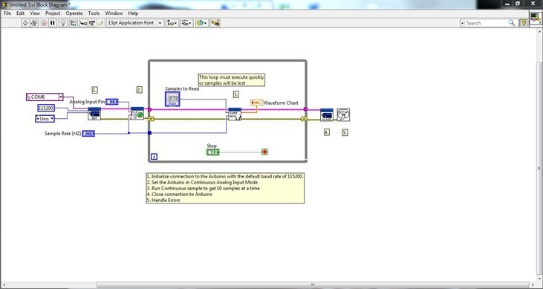Image resolution: width=543 pixels, height=289 pixels.
Task: Open the Window menu
Action: [x=114, y=13]
